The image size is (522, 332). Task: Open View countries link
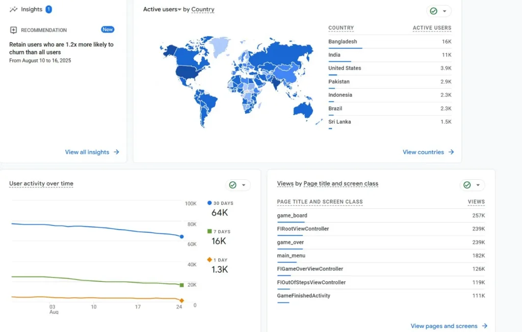(428, 152)
